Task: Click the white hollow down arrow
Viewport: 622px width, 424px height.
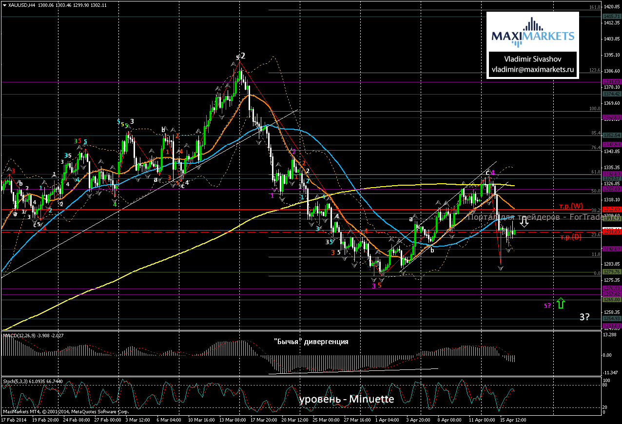Action: 524,223
